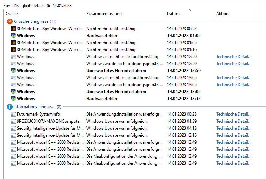Select the bold 'Hardwarefehler' summary at 01:05
Image resolution: width=266 pixels, height=179 pixels.
[x=102, y=36]
